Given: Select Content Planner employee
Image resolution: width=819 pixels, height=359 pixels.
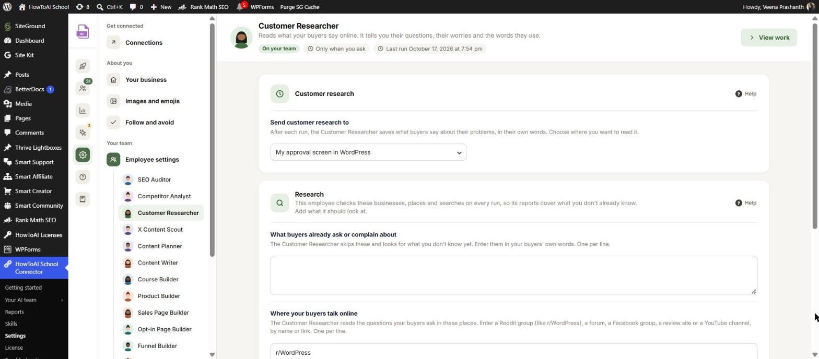Looking at the screenshot, I should [x=161, y=246].
